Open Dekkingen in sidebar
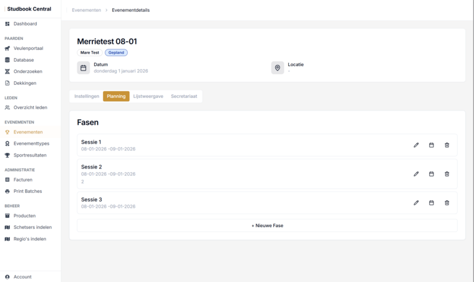 25,83
